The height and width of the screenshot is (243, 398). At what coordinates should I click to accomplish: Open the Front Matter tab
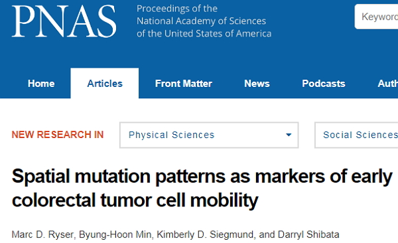pyautogui.click(x=184, y=84)
